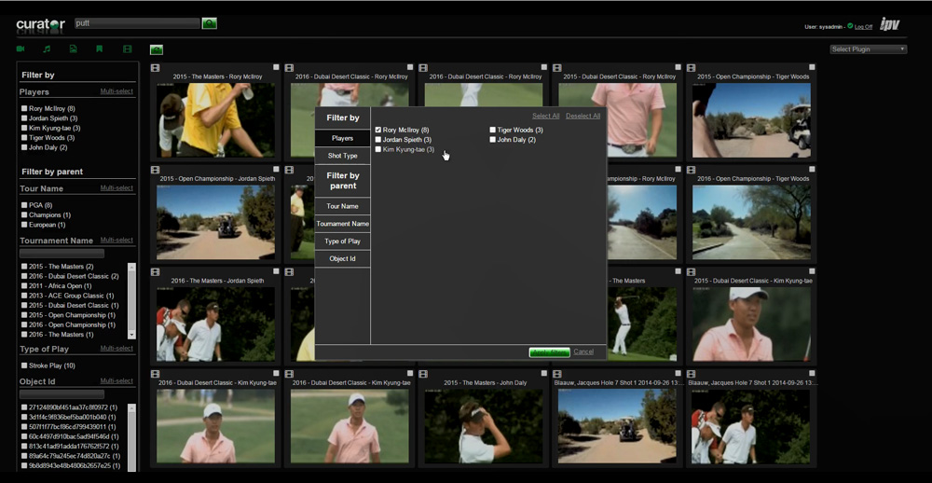Click the green refresh button in toolbar
Viewport: 932px width, 483px height.
[157, 49]
